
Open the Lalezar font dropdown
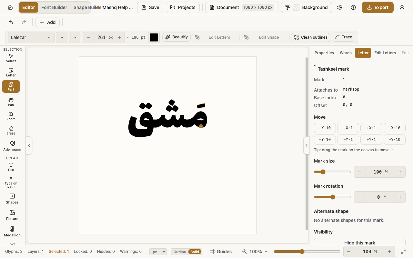[x=31, y=37]
